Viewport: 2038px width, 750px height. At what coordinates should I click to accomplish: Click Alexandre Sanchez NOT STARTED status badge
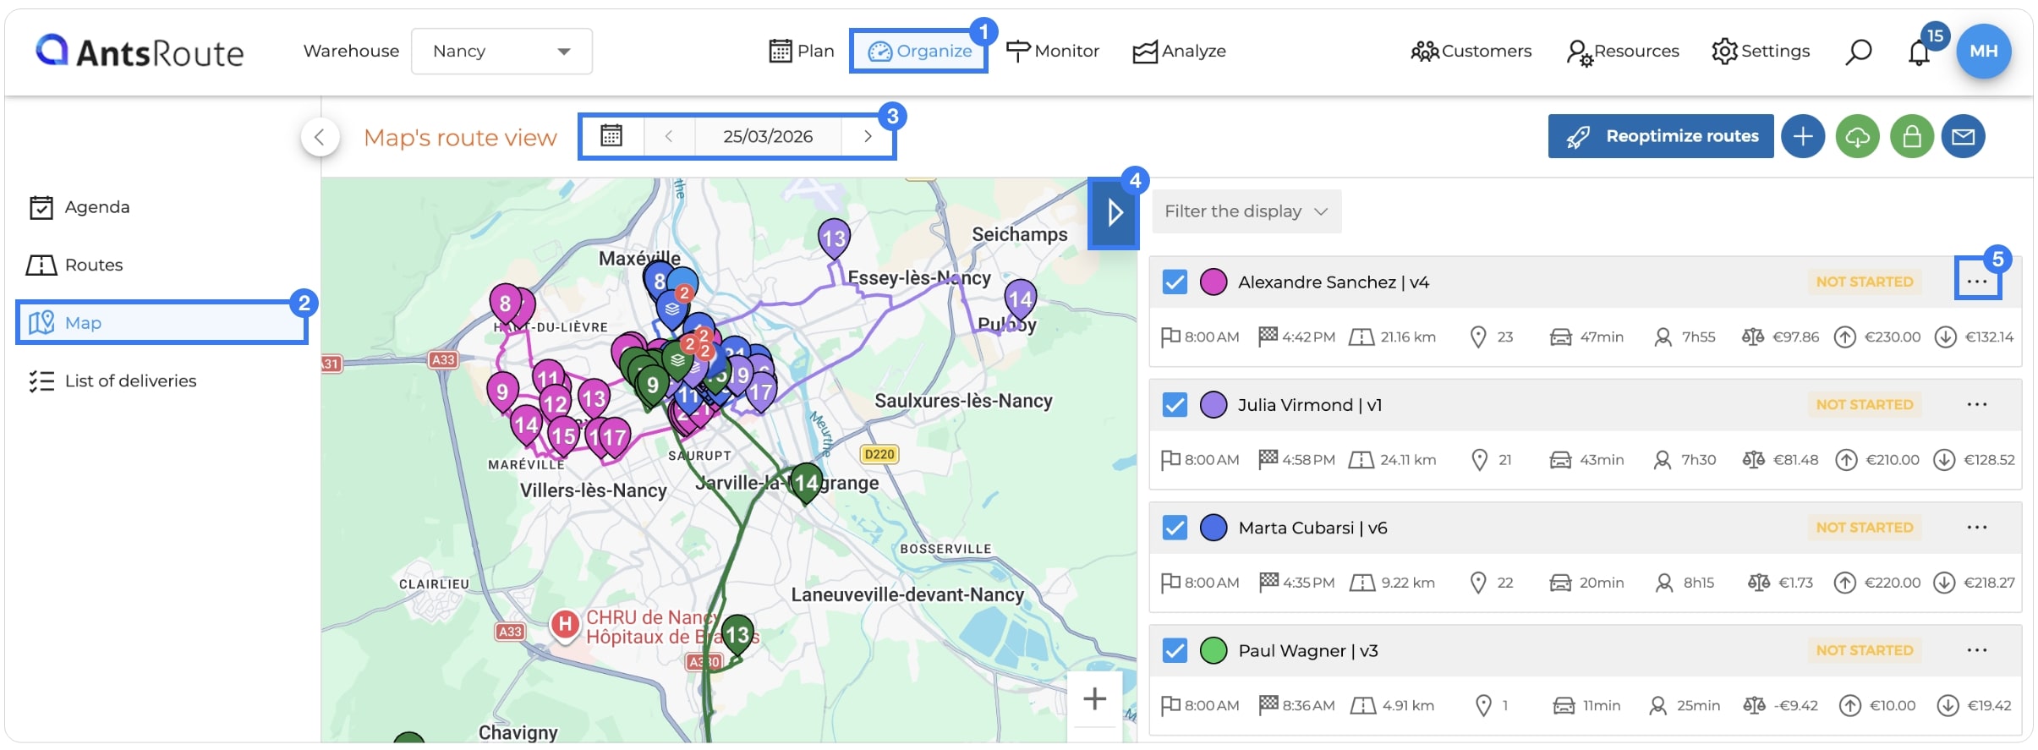(x=1865, y=282)
